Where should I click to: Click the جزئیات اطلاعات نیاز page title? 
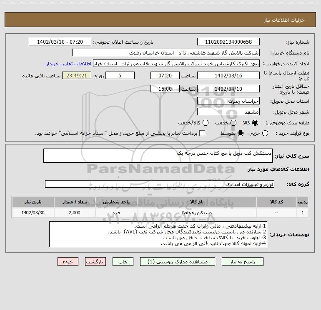click(284, 20)
